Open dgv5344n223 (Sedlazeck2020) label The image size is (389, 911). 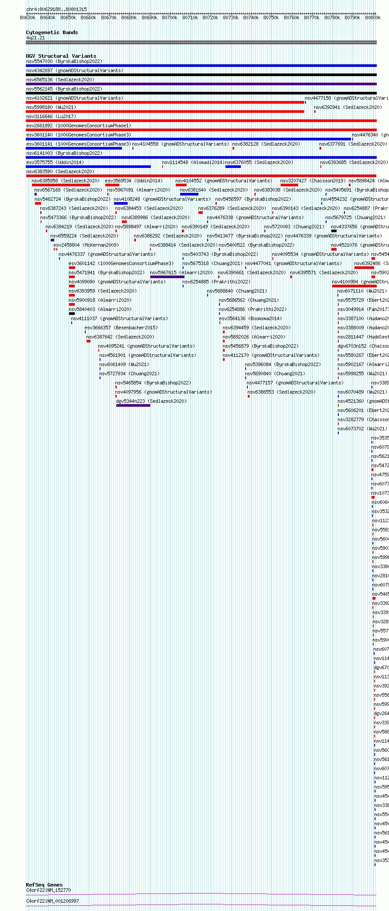point(151,401)
